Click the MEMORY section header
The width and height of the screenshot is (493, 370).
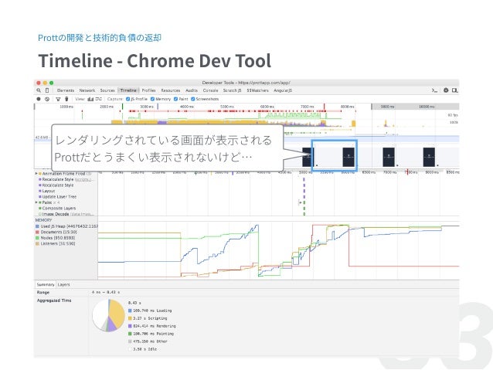44,220
